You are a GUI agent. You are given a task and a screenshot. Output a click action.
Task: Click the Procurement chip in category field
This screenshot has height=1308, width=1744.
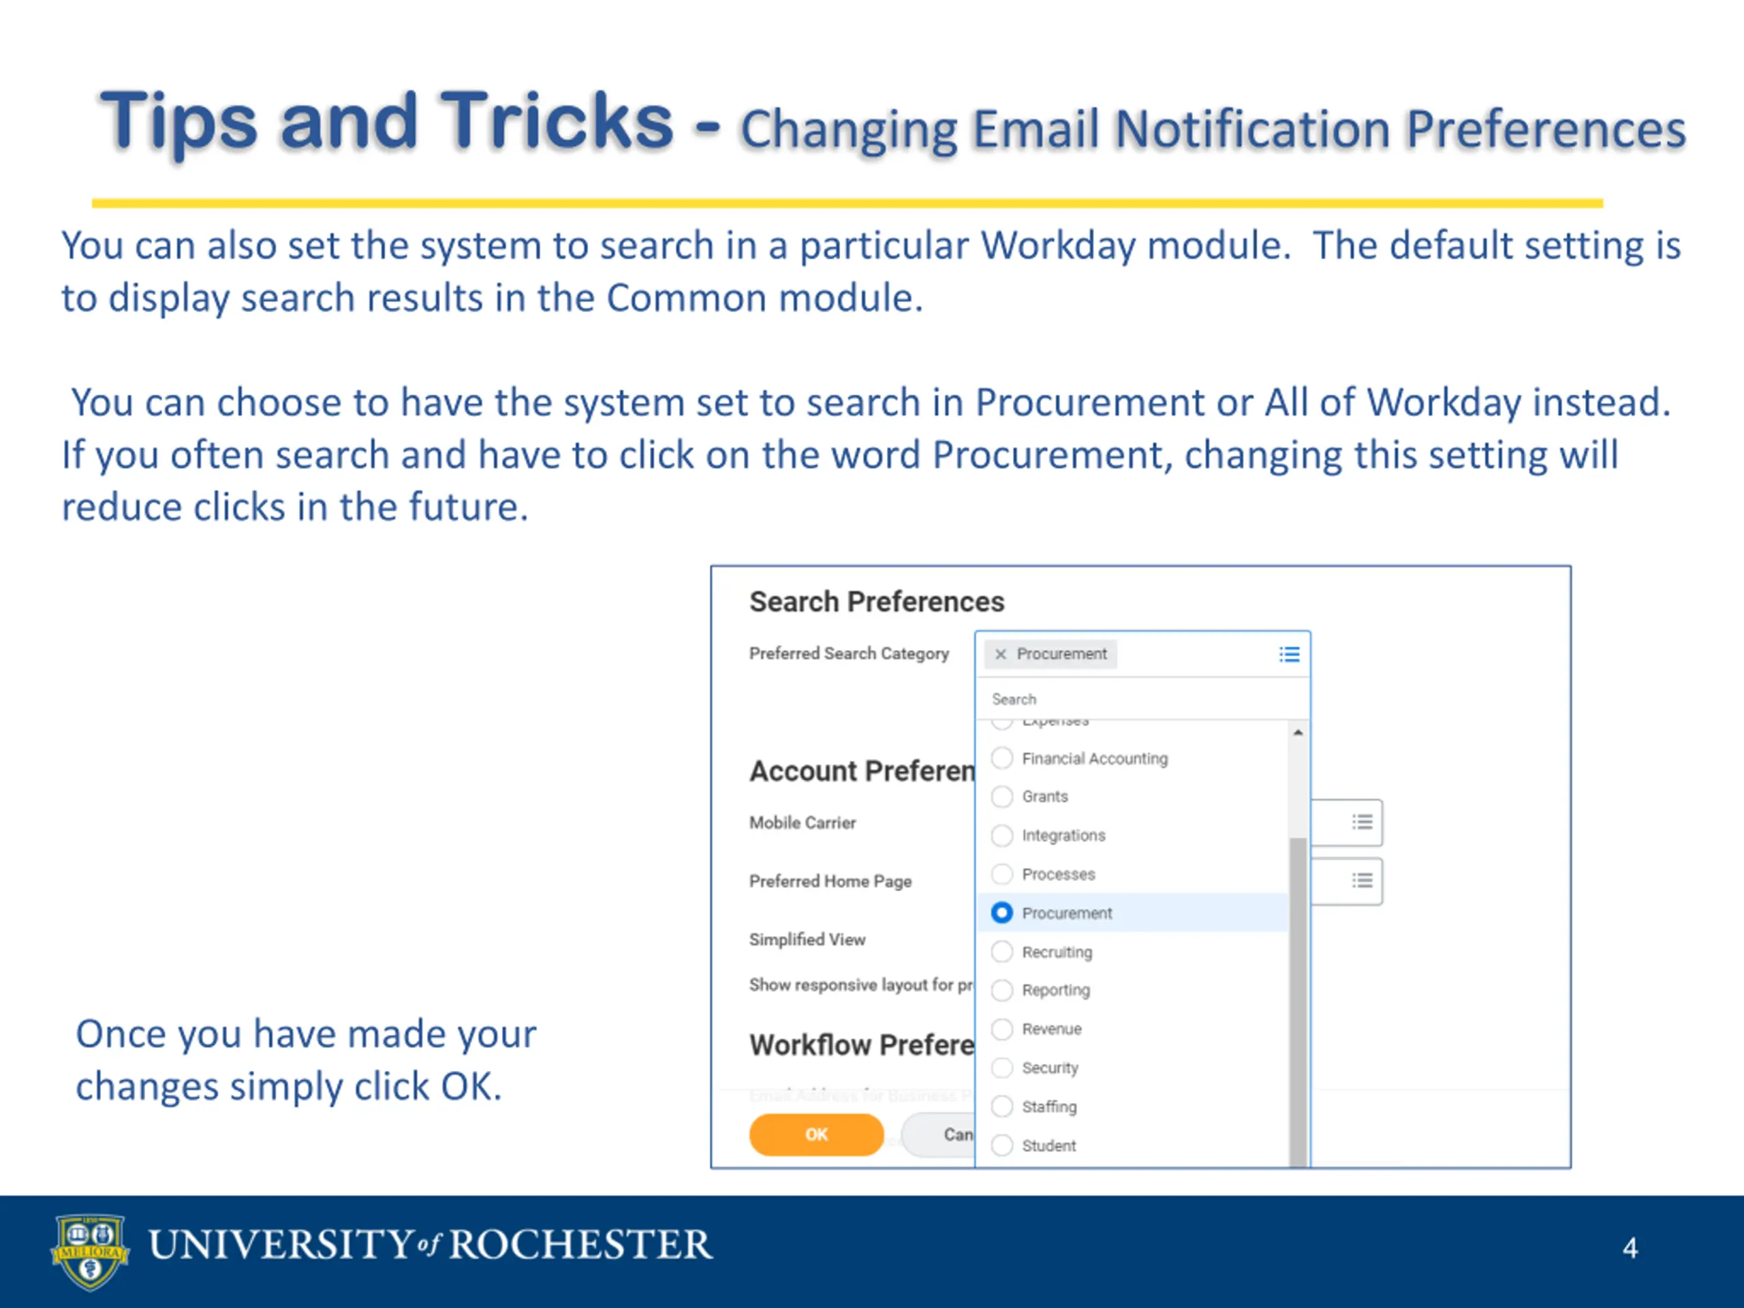(x=1051, y=655)
